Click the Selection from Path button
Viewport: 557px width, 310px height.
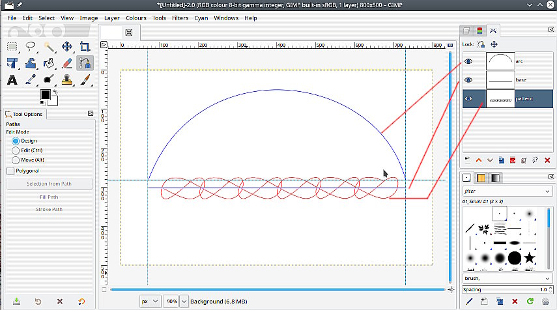(x=49, y=184)
